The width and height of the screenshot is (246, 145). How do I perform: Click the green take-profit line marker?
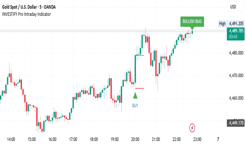139,55
